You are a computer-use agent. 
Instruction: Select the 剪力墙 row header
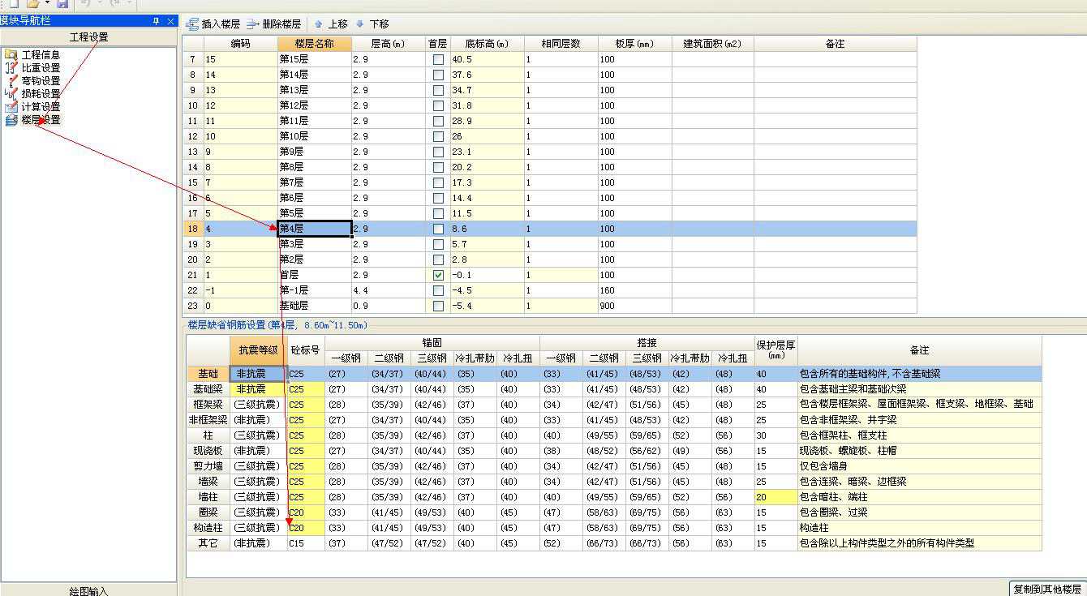pyautogui.click(x=208, y=466)
